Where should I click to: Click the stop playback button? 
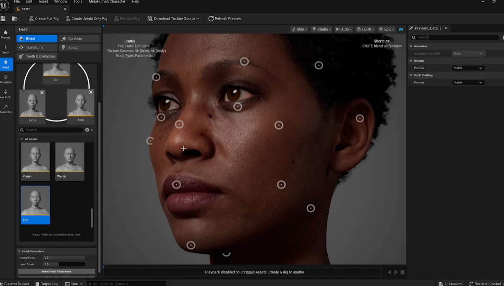402,272
